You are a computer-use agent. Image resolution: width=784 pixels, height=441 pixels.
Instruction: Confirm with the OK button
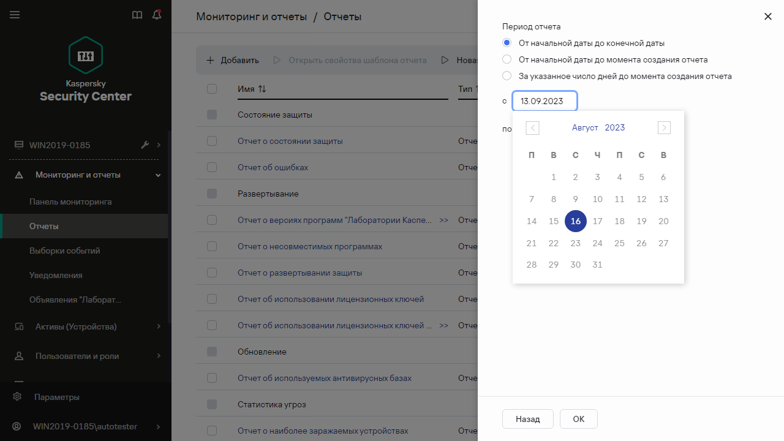(x=578, y=419)
